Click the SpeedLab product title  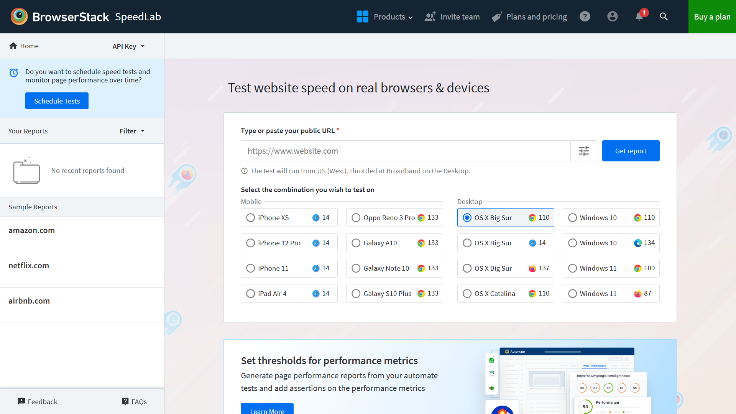coord(138,16)
